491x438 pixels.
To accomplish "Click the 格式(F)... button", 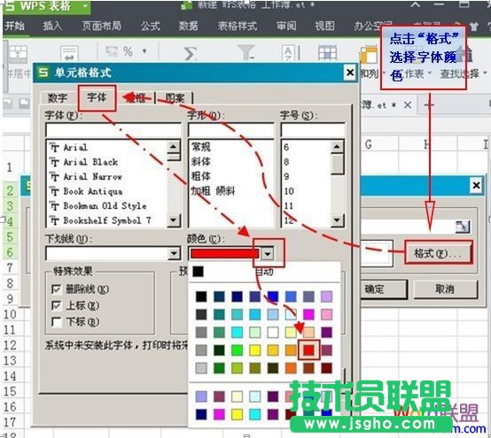I will coord(438,253).
